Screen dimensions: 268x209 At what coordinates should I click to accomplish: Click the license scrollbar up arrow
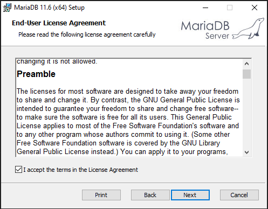246,64
